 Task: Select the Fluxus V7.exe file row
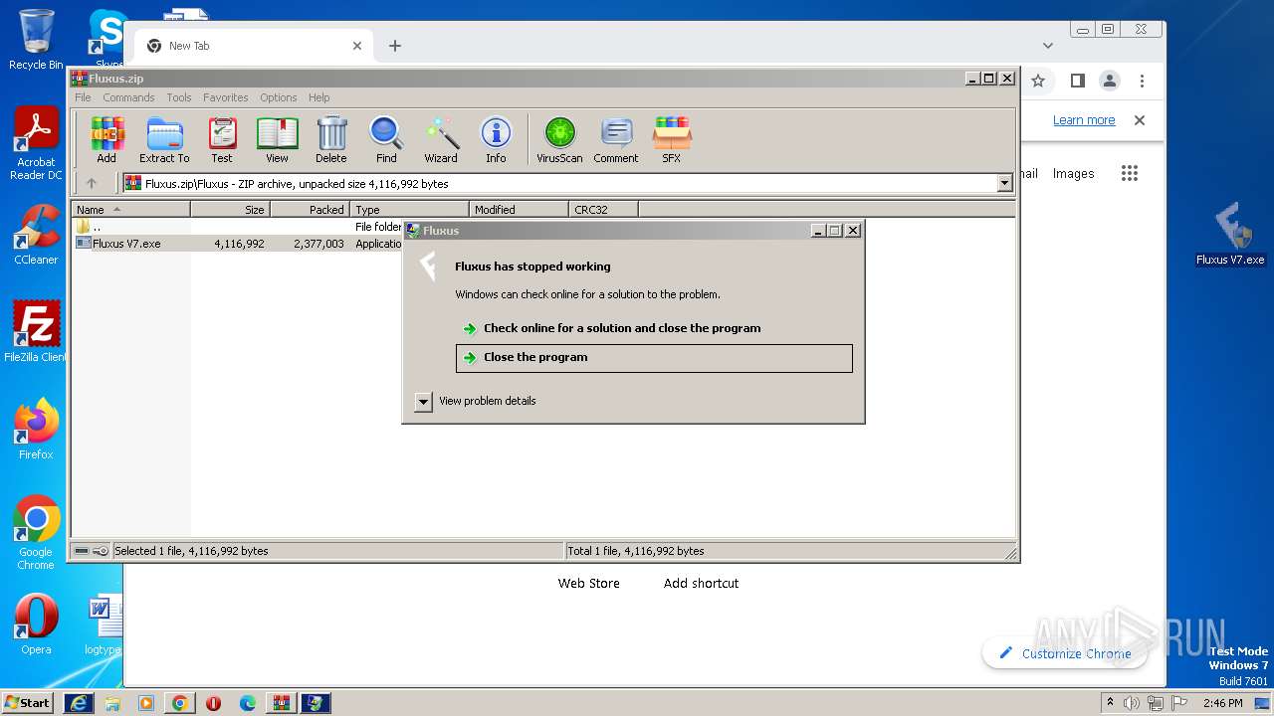click(239, 244)
